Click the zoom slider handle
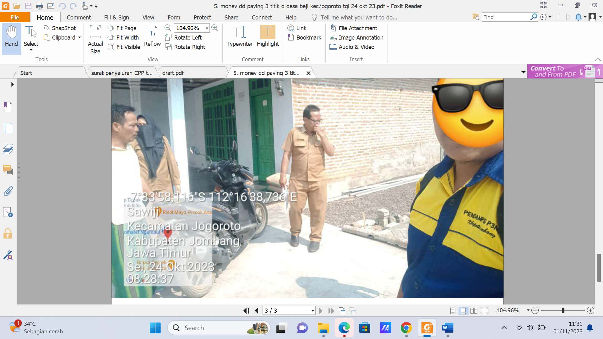The image size is (603, 339). tap(563, 310)
